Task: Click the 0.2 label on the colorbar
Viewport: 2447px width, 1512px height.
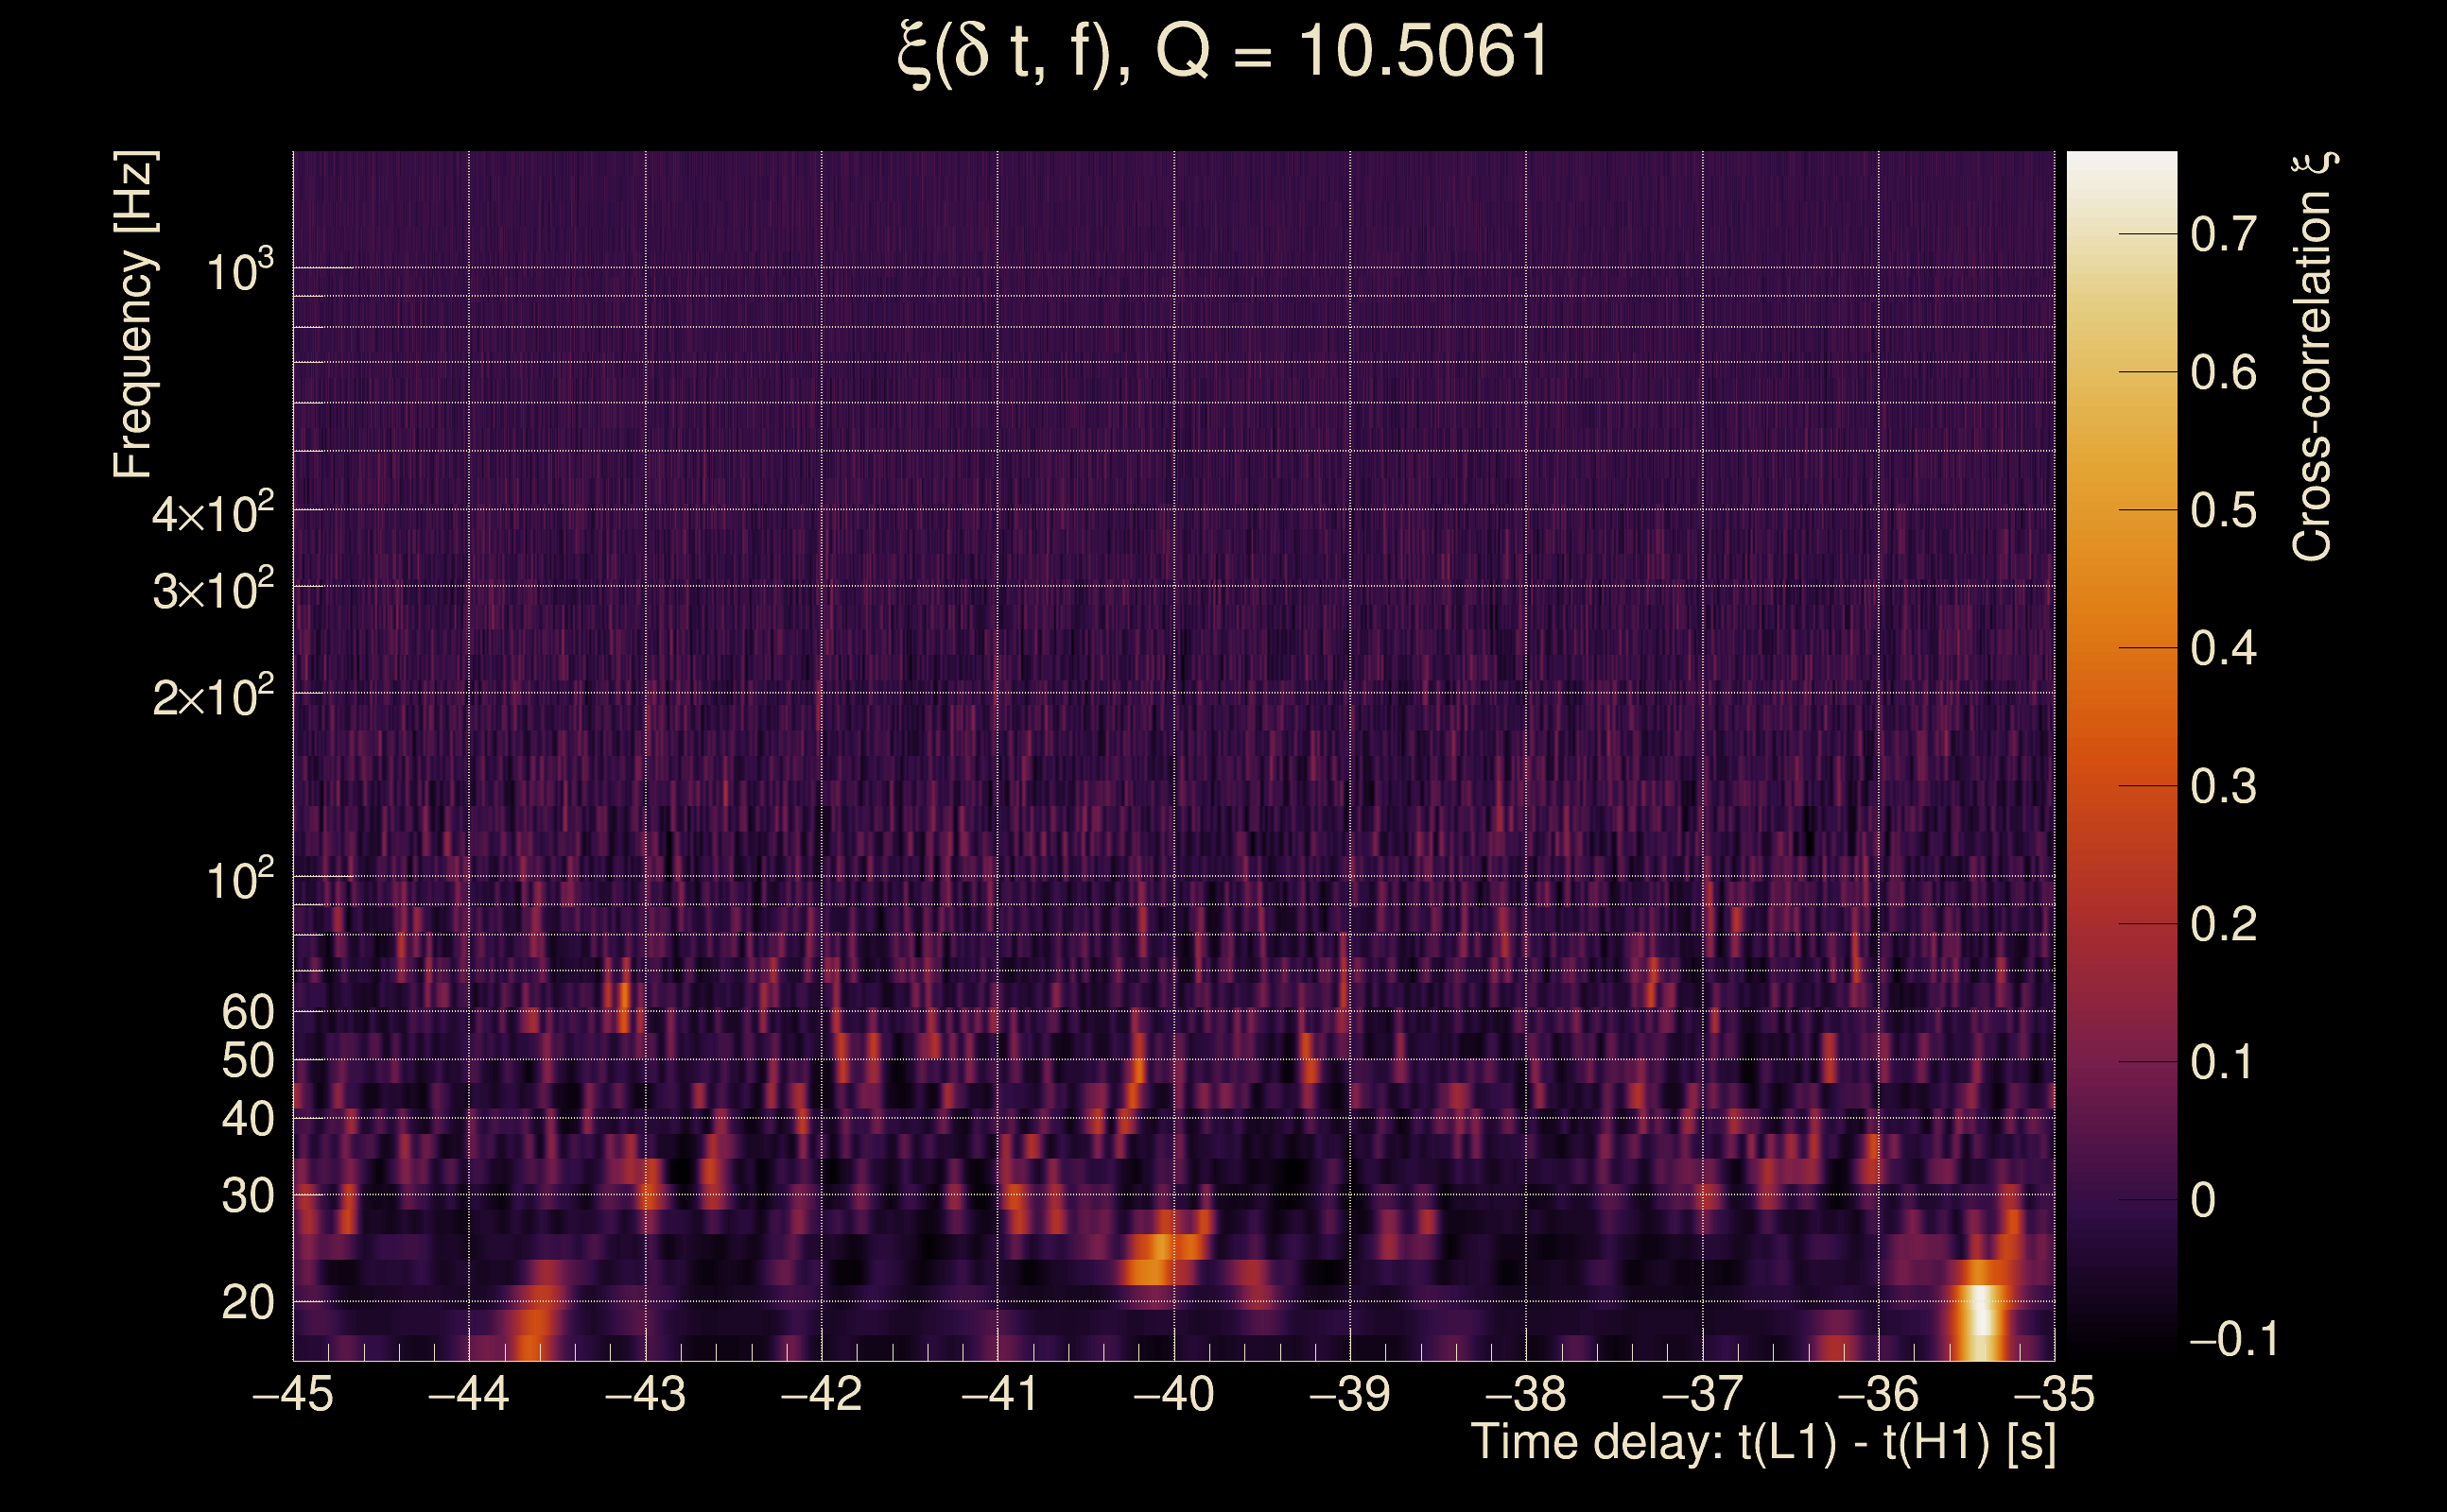Action: pos(2223,924)
